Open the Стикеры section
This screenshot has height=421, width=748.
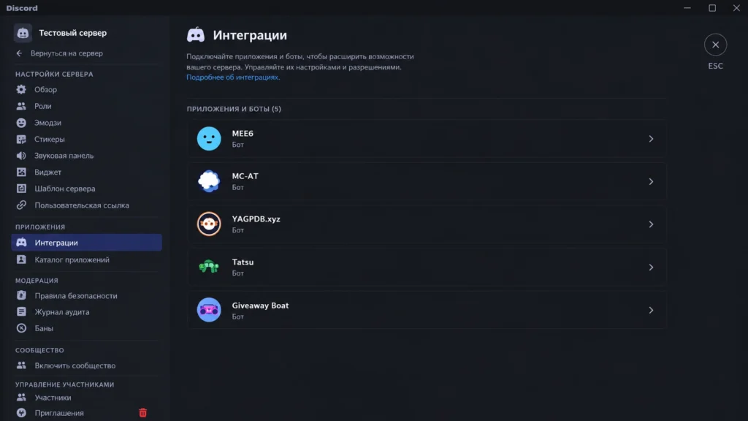point(86,139)
